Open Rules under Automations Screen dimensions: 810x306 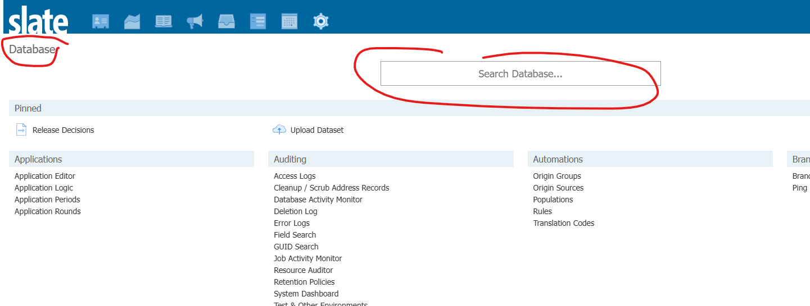click(x=542, y=211)
